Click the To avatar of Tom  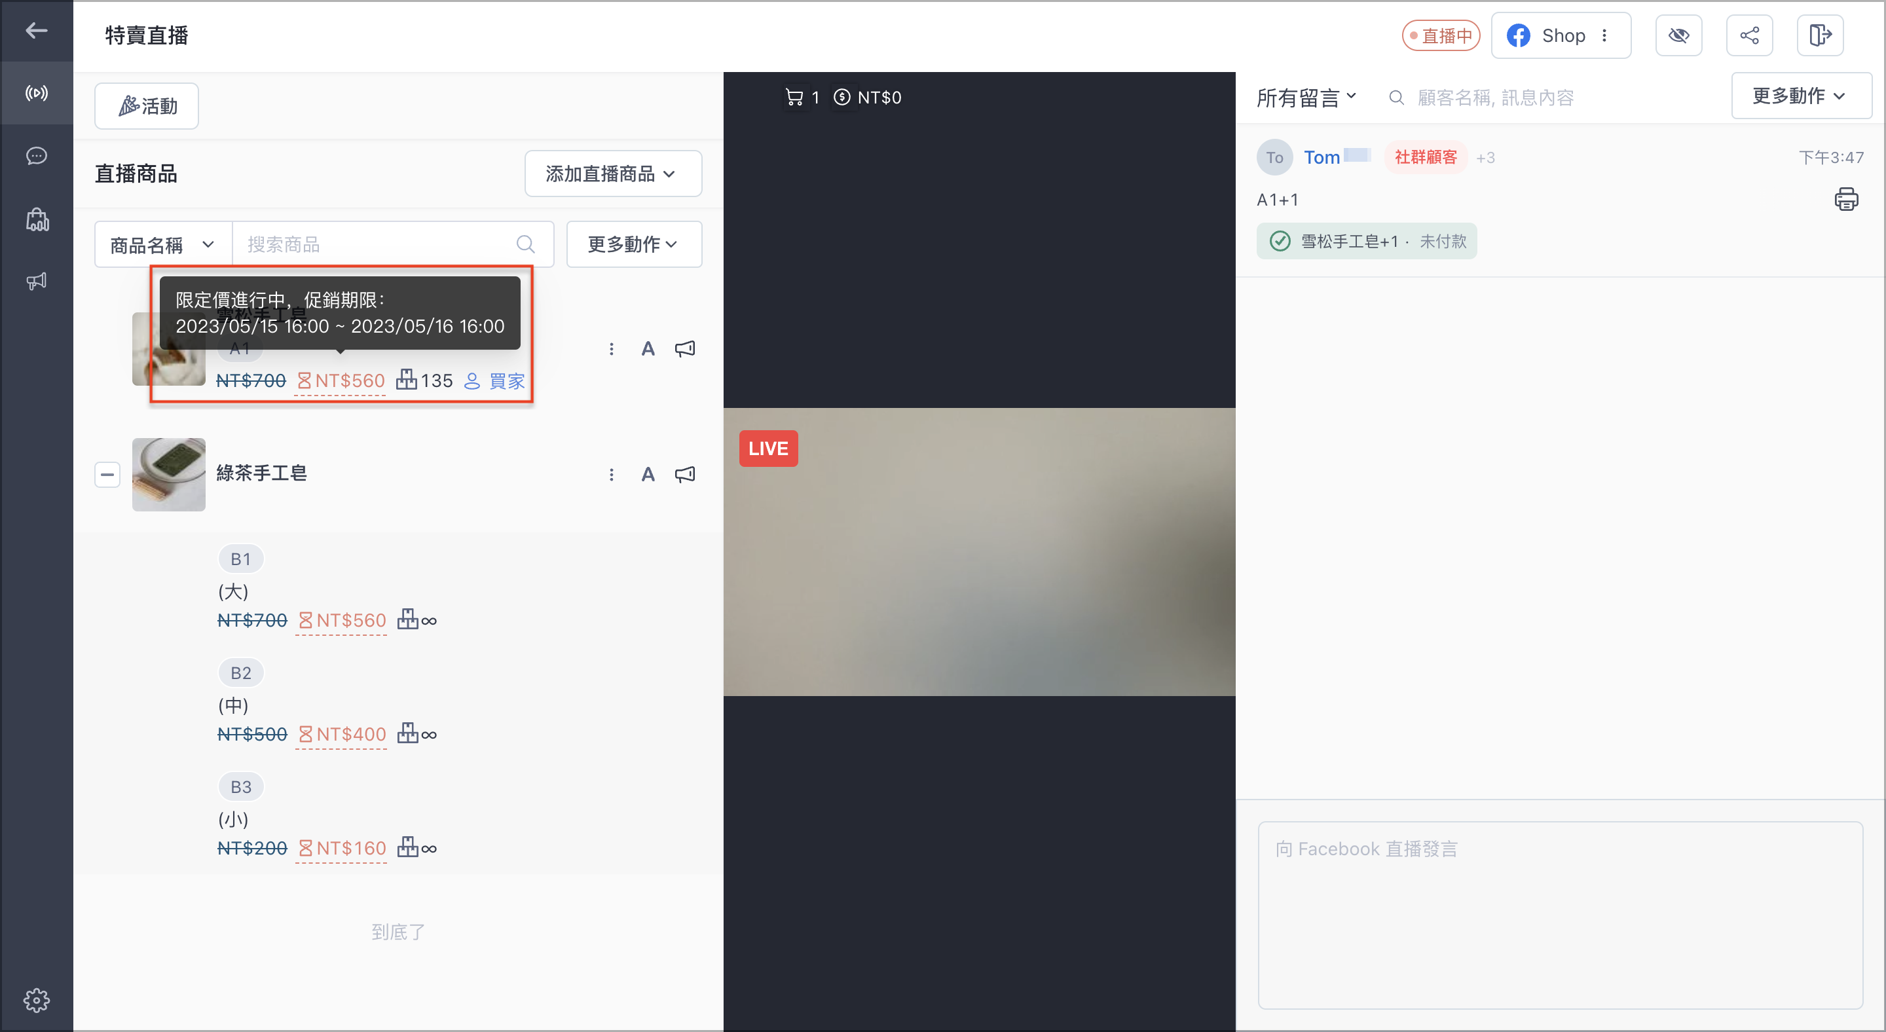coord(1274,157)
